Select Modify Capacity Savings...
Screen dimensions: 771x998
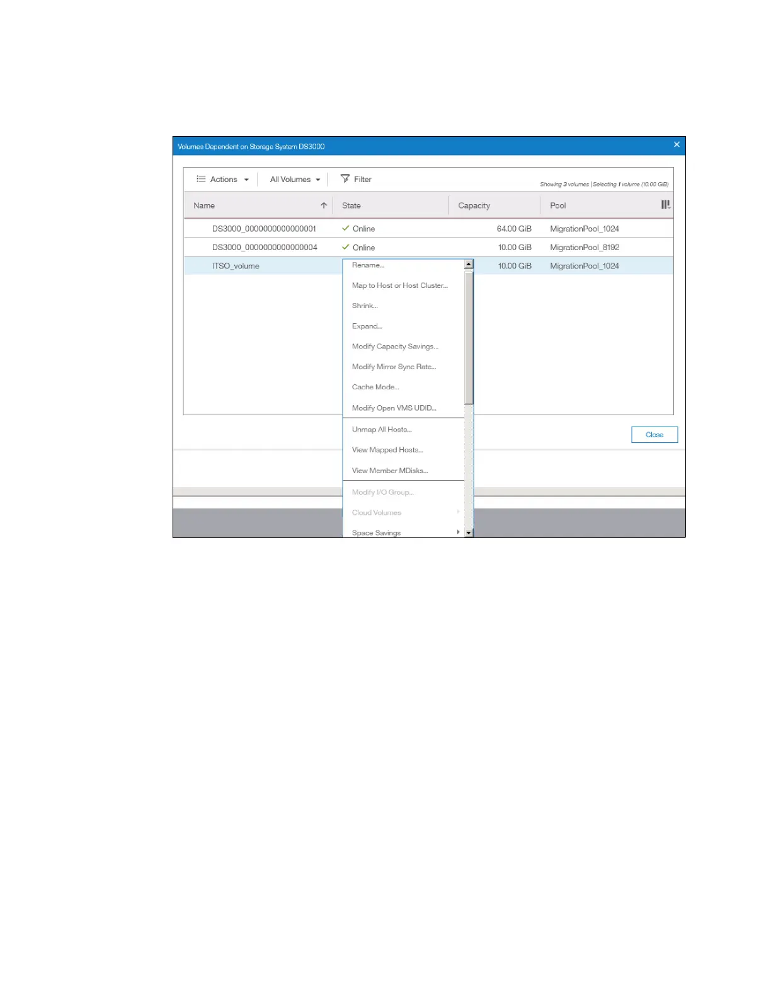(x=395, y=347)
